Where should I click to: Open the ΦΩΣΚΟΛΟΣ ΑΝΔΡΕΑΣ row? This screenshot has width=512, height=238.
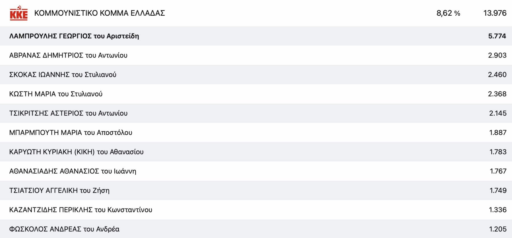[64, 229]
